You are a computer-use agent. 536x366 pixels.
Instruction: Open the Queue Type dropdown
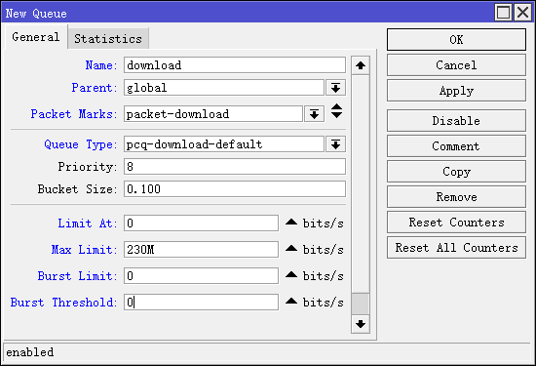[x=335, y=144]
